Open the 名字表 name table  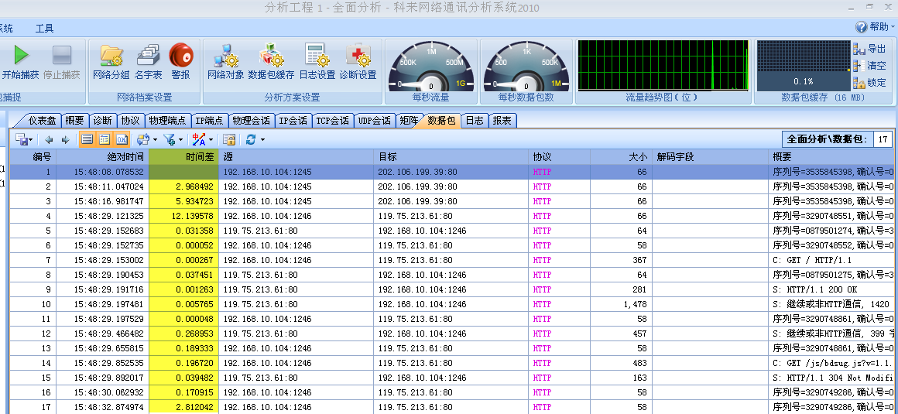(148, 56)
